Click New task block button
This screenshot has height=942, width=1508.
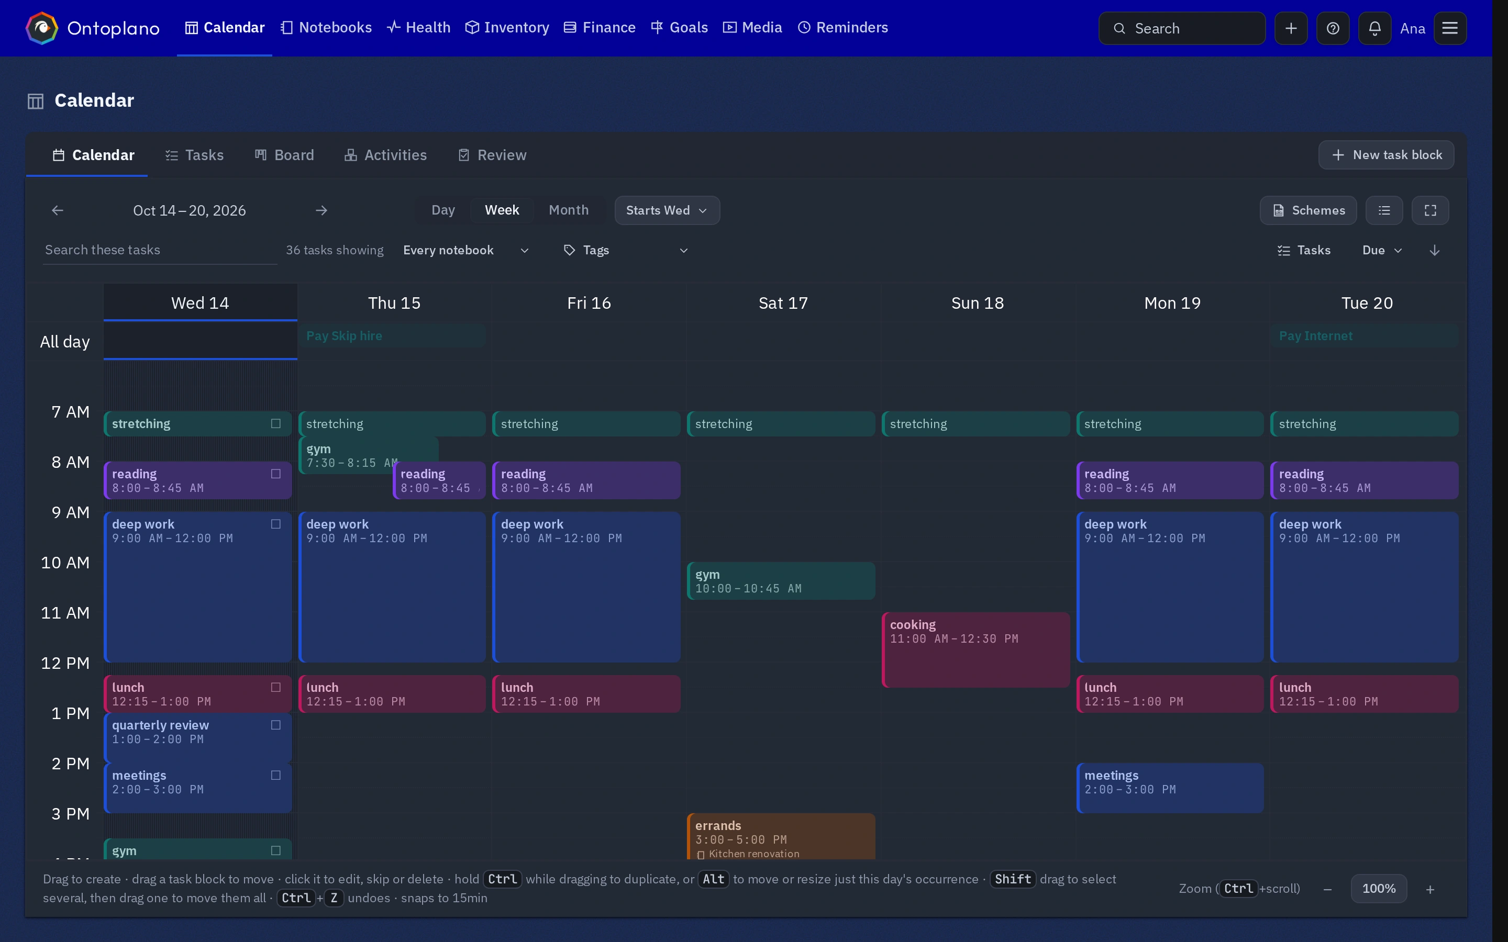coord(1386,155)
